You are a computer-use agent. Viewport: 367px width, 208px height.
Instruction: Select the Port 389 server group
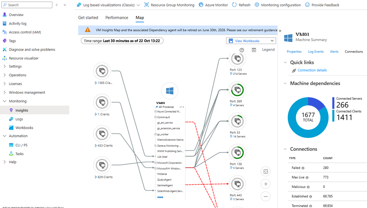[237, 90]
